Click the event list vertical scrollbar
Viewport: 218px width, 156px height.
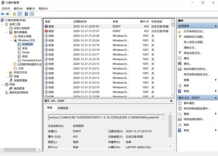173,58
